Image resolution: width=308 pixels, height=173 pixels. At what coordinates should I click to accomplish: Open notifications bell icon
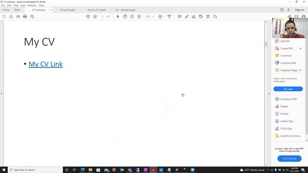289,10
